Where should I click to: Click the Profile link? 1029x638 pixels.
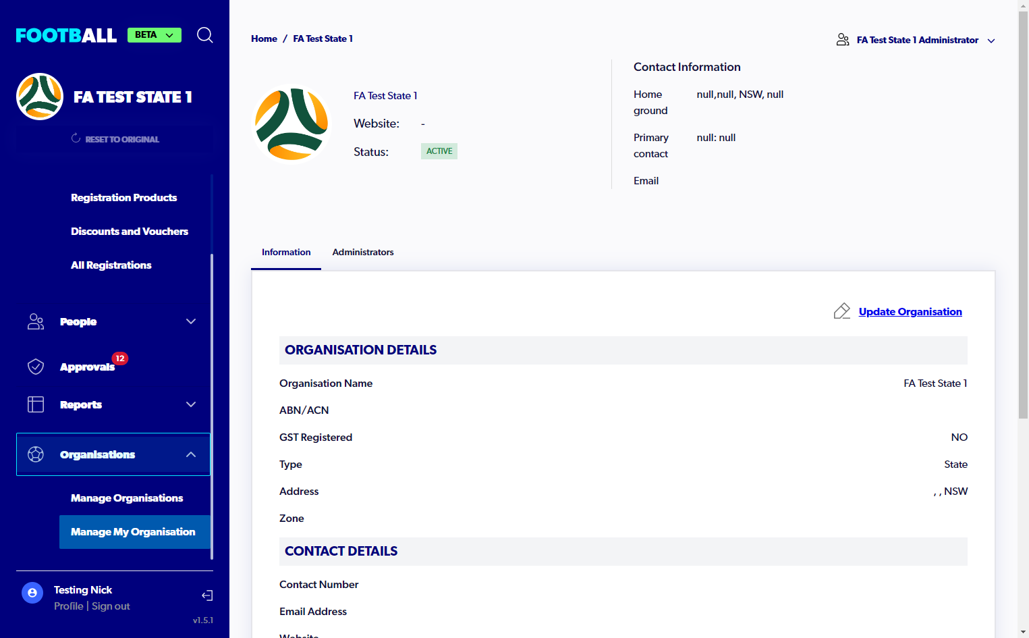point(69,606)
